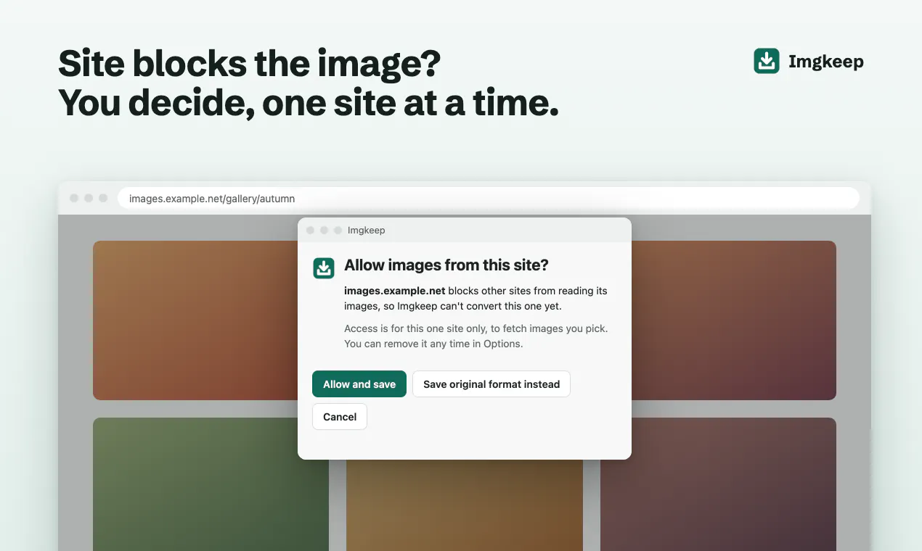922x551 pixels.
Task: Click the "You decide, one site at a time." line
Action: pyautogui.click(x=309, y=102)
